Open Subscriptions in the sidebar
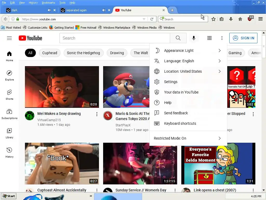This screenshot has height=200, width=266. click(x=9, y=114)
